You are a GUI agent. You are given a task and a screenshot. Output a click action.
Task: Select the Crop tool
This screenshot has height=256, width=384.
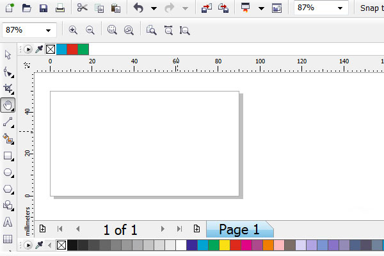coord(8,89)
